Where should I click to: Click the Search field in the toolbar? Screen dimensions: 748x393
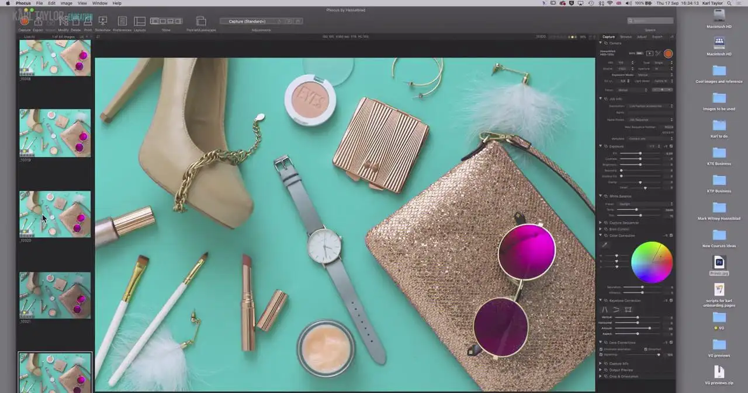[x=650, y=21]
